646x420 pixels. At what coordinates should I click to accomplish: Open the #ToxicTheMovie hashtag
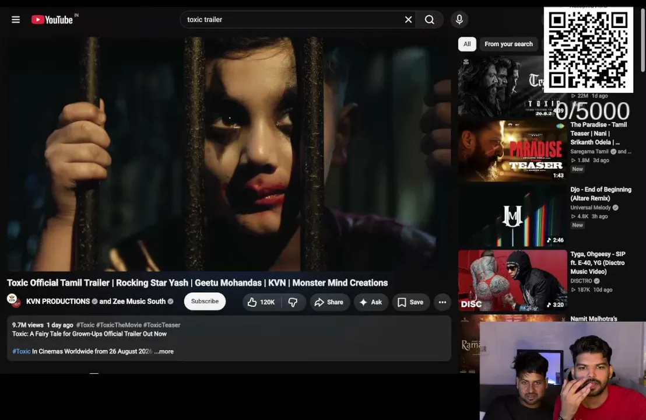119,325
